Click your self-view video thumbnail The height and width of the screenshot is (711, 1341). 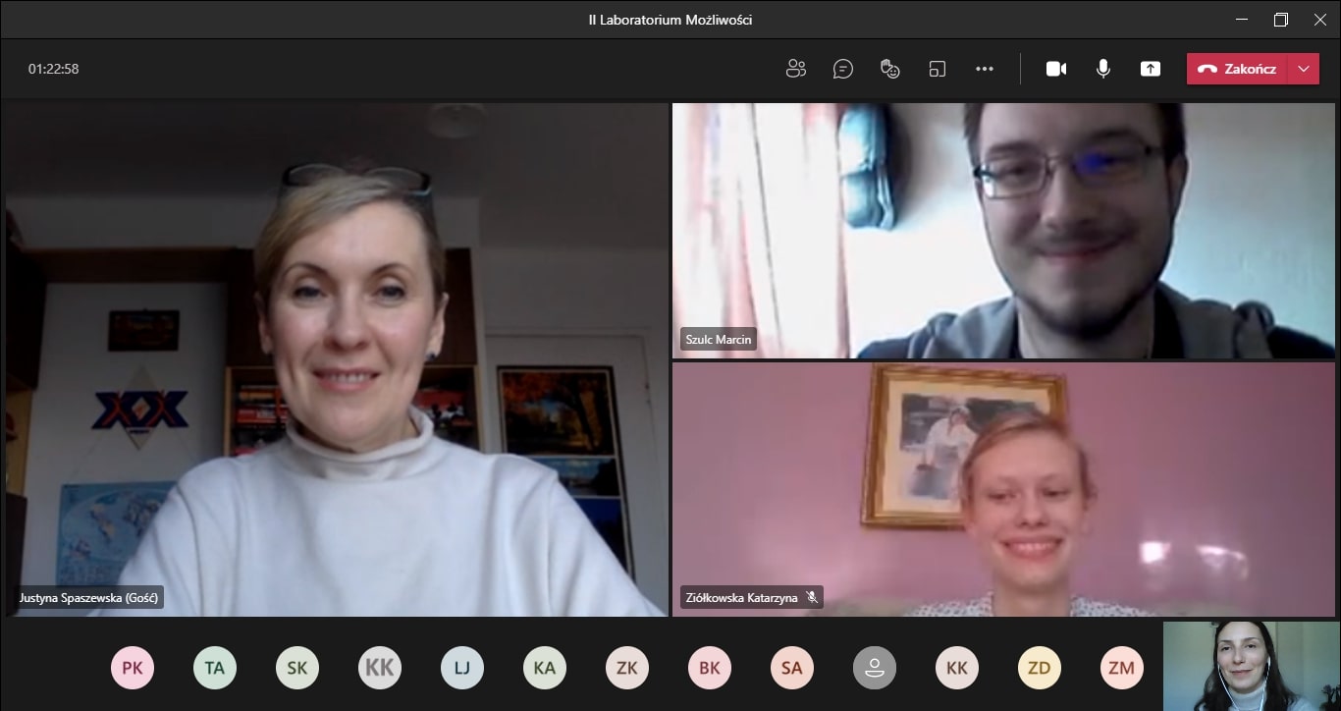click(1250, 666)
